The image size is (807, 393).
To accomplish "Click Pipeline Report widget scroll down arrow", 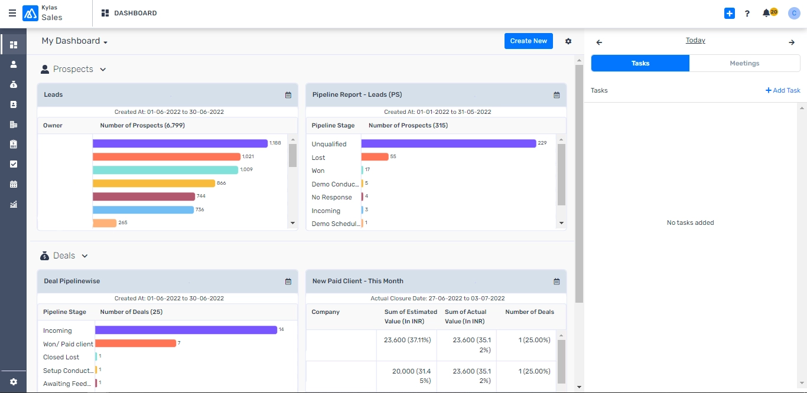I will pos(561,223).
